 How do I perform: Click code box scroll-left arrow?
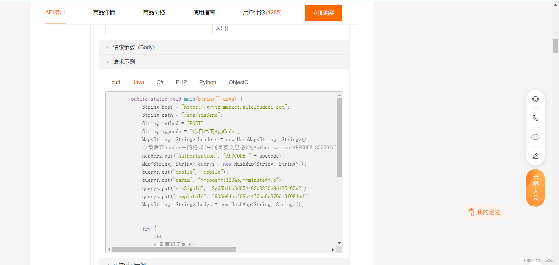[x=109, y=250]
